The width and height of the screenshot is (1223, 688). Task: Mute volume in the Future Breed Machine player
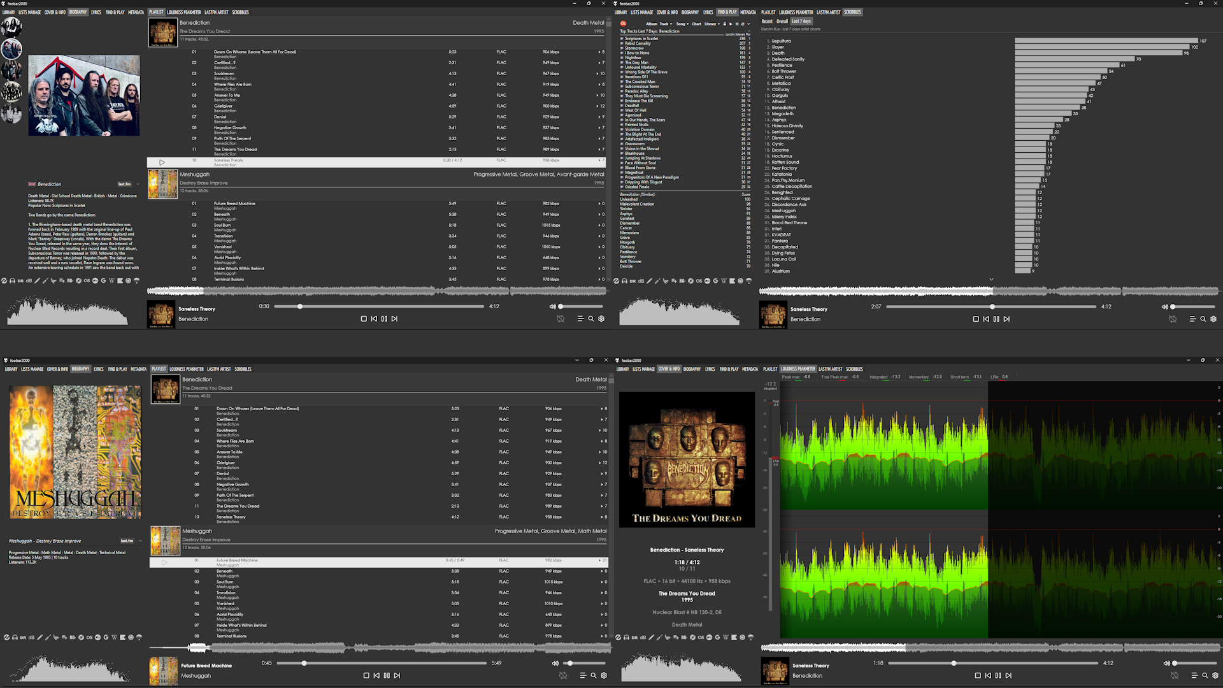click(555, 663)
